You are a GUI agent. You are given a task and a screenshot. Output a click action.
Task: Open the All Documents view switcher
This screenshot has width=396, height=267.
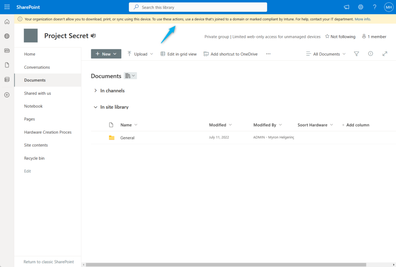(326, 54)
